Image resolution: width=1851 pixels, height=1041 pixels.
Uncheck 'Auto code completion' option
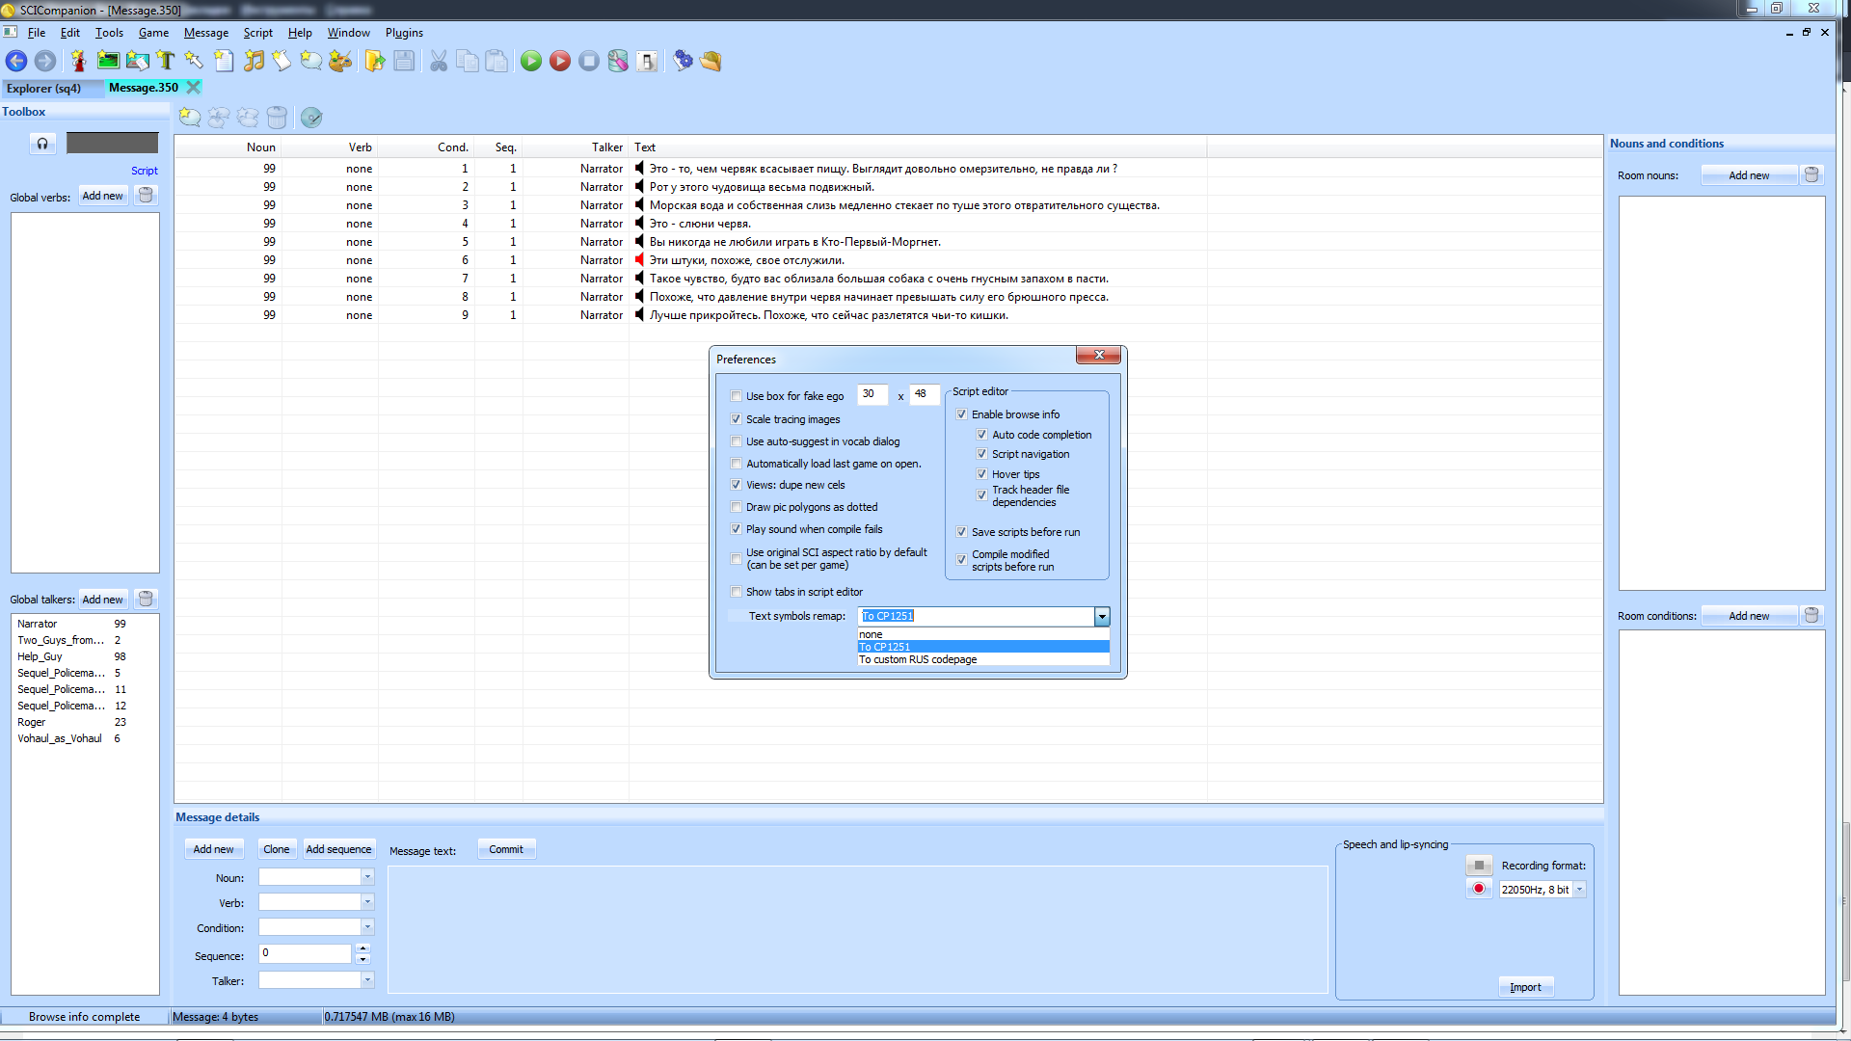(x=981, y=435)
